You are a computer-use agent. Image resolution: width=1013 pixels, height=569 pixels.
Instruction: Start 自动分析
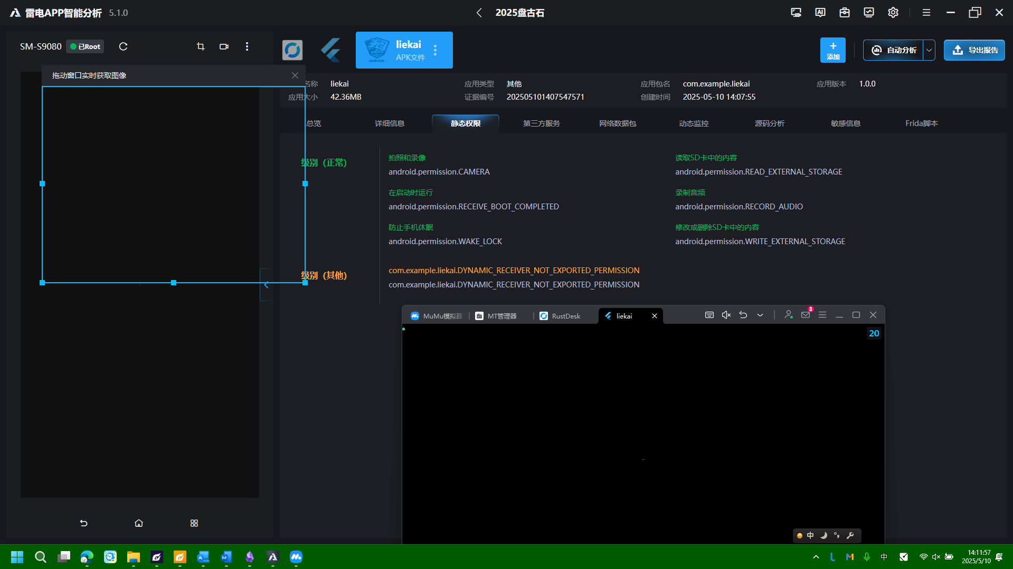click(893, 50)
